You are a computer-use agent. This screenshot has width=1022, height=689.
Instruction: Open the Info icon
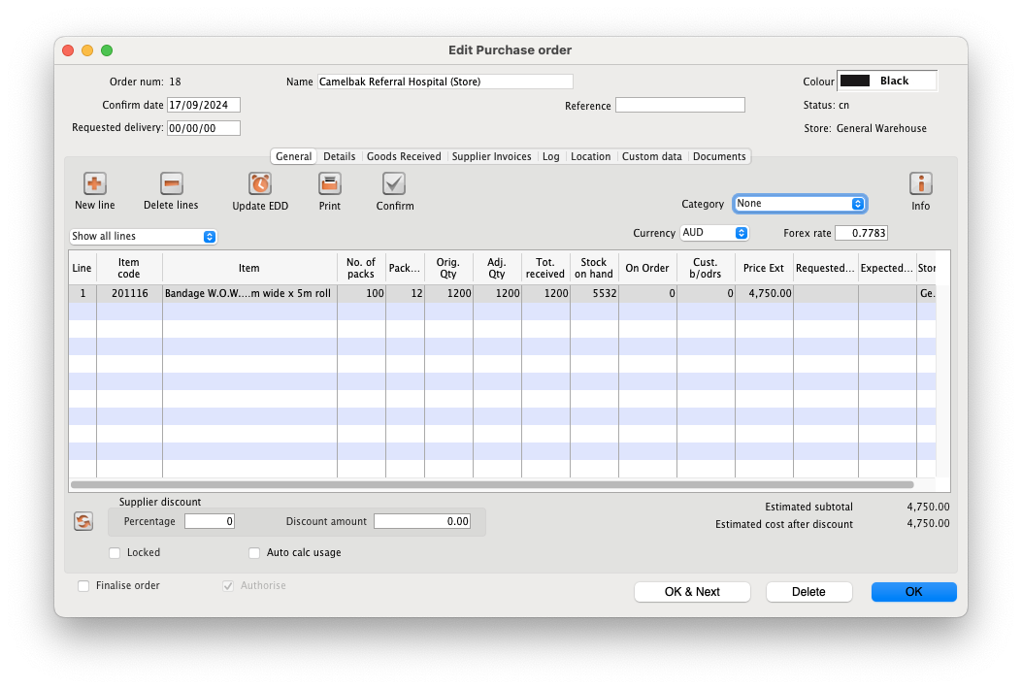pos(920,184)
